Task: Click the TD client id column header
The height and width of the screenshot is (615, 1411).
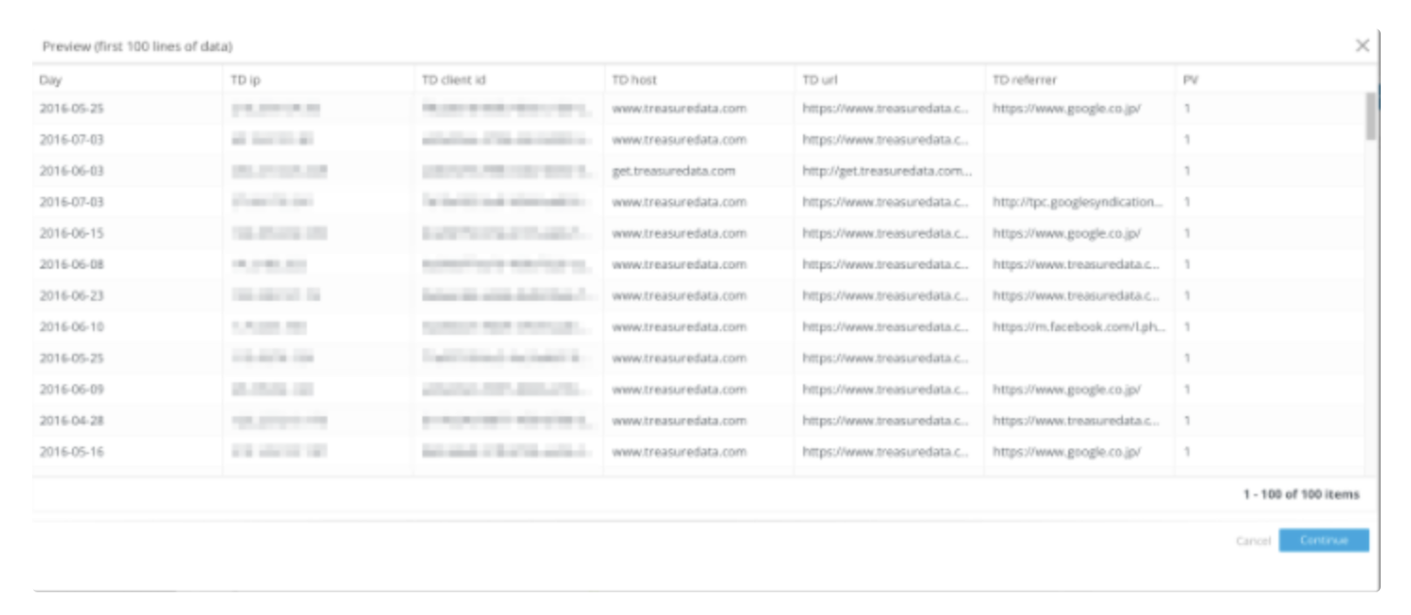Action: point(454,80)
